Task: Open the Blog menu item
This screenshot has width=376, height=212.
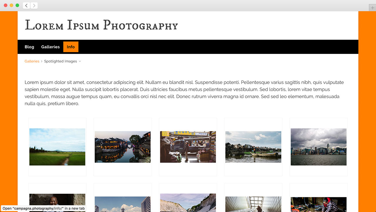Action: 29,47
